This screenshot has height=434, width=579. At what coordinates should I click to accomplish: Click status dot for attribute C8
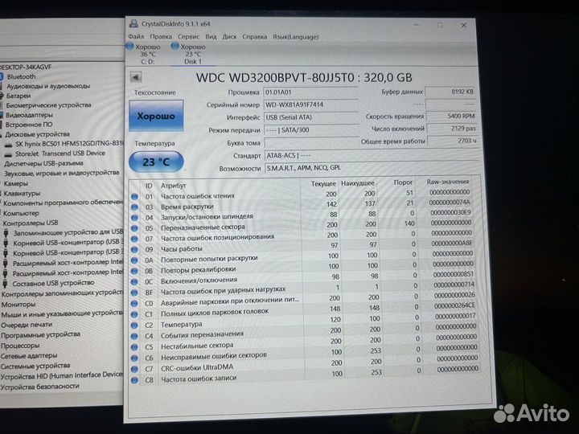(x=134, y=380)
